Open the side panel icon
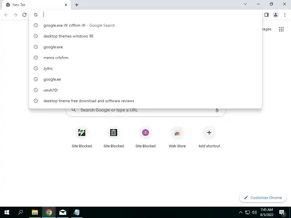Viewport: 291px width, 218px height. [x=267, y=15]
